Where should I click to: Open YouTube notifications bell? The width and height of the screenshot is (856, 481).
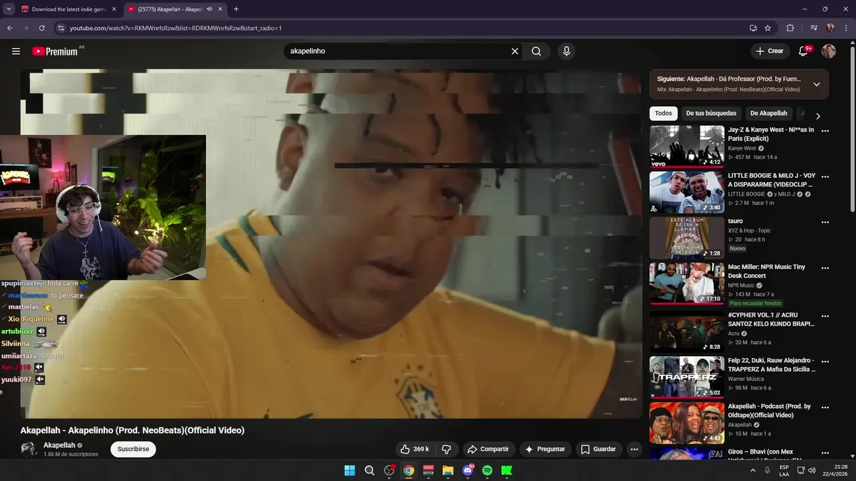(804, 51)
